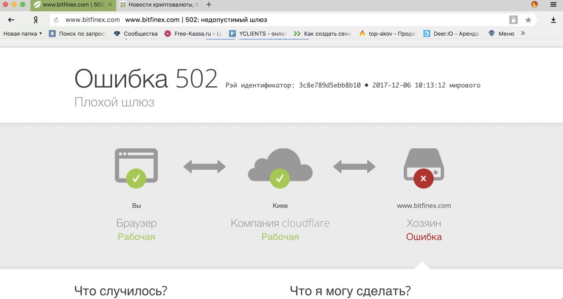Click the Cloudflare cloud icon
563x299 pixels.
pos(280,168)
